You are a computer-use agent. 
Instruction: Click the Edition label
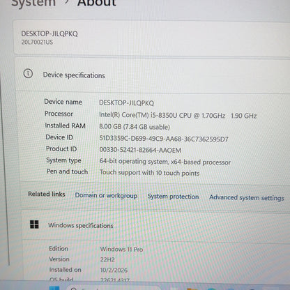tap(59, 249)
